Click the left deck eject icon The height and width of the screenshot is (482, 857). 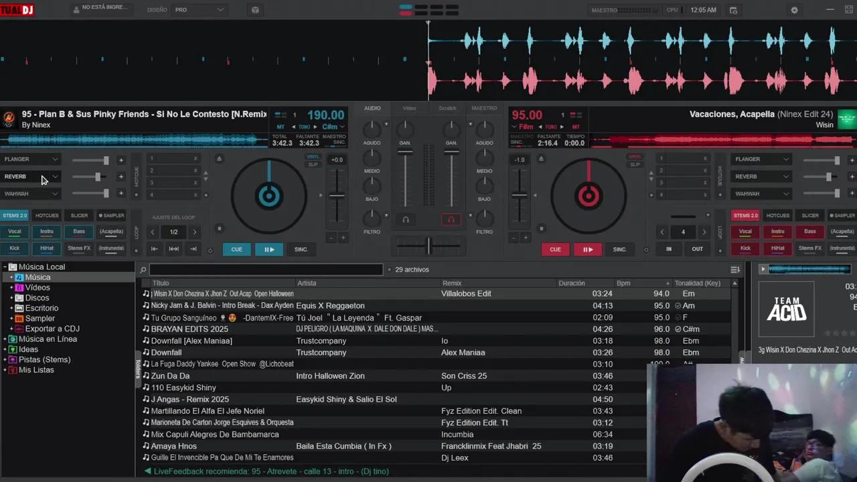click(x=219, y=159)
